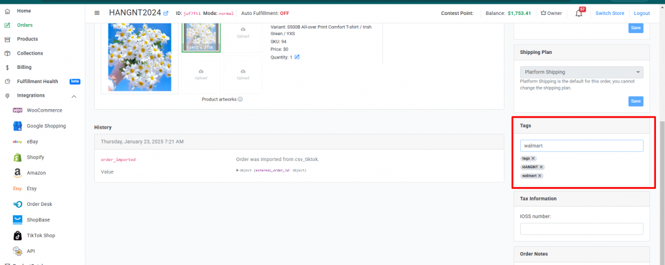Remove the walmart tag chip

coord(540,175)
